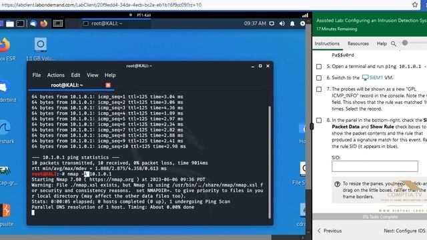
Task: Click the nmap -A 10.1.0.1 command line
Action: pyautogui.click(x=71, y=174)
